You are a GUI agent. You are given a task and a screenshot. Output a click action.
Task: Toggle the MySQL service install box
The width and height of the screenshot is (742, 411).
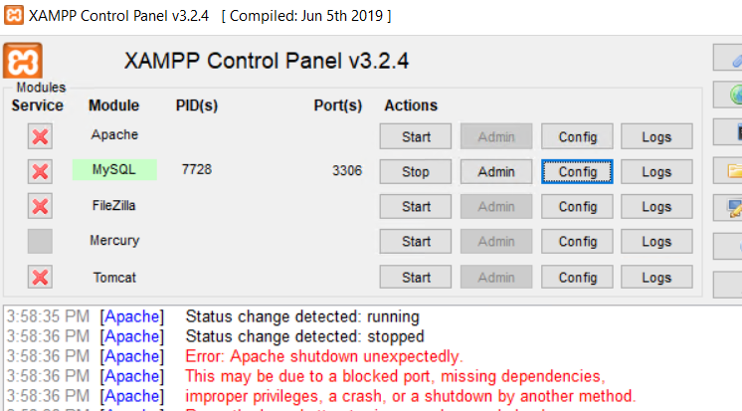pos(40,171)
